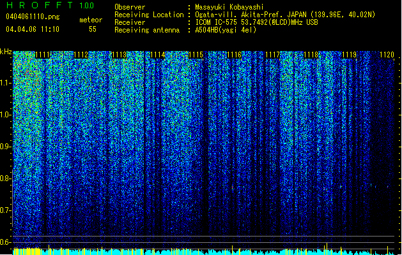The image size is (402, 255).
Task: Click the meteor label
Action: (x=91, y=20)
